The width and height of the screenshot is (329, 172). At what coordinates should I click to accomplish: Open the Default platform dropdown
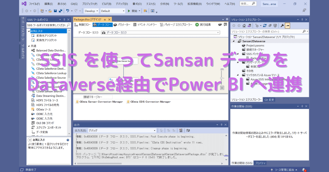click(112, 11)
